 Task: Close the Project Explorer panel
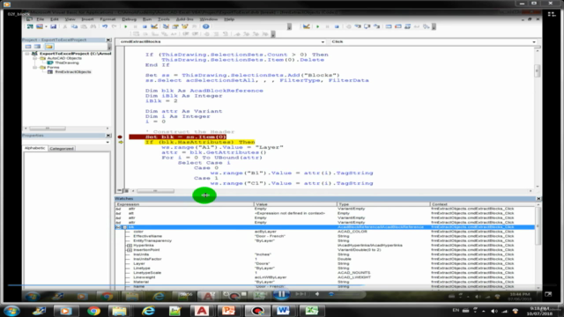[108, 40]
